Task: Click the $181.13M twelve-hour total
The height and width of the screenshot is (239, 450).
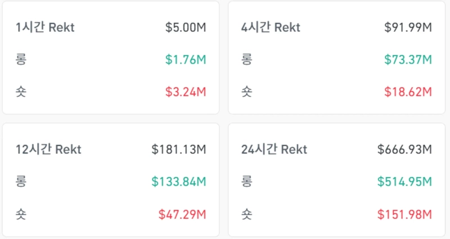Action: coord(179,150)
